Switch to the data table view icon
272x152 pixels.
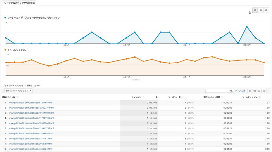250,91
